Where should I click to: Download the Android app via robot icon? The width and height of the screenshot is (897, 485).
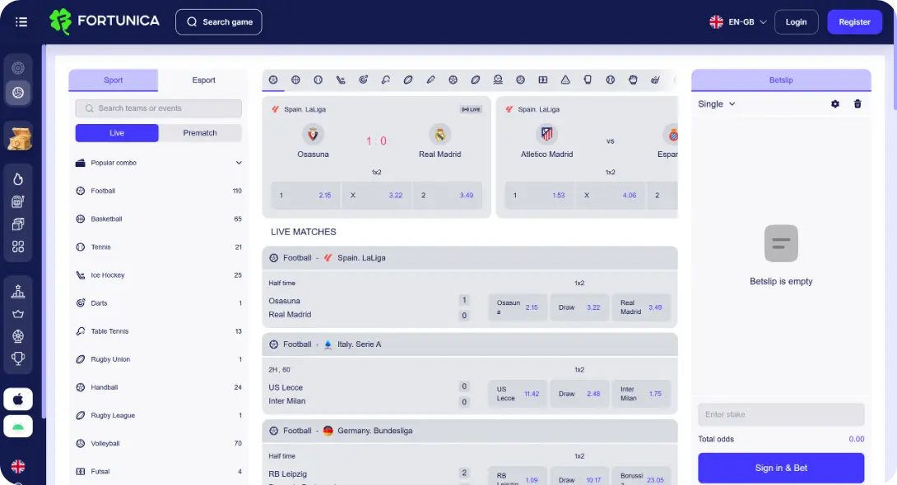(18, 426)
